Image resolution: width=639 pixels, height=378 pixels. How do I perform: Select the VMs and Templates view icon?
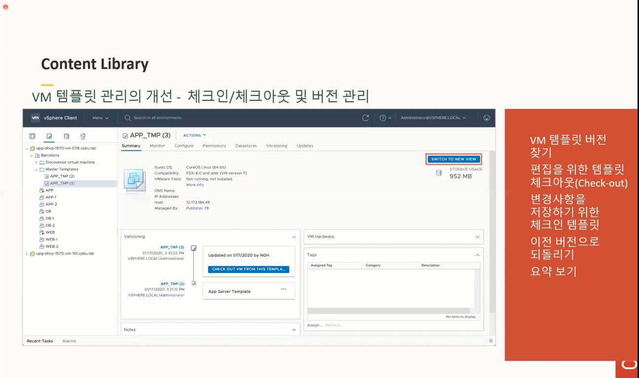click(49, 136)
